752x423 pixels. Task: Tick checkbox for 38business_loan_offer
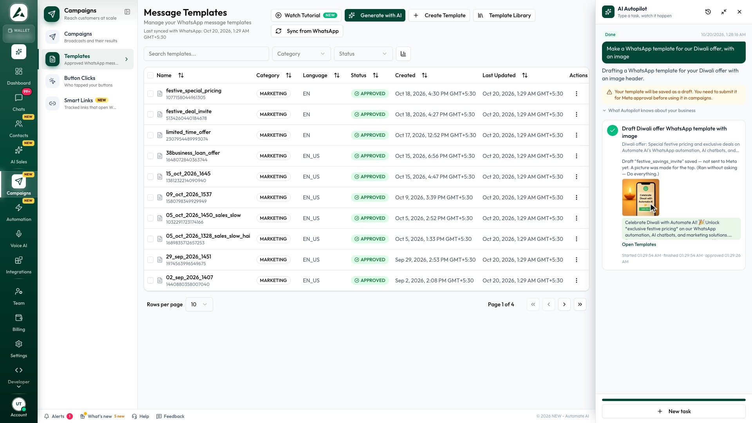pos(150,156)
